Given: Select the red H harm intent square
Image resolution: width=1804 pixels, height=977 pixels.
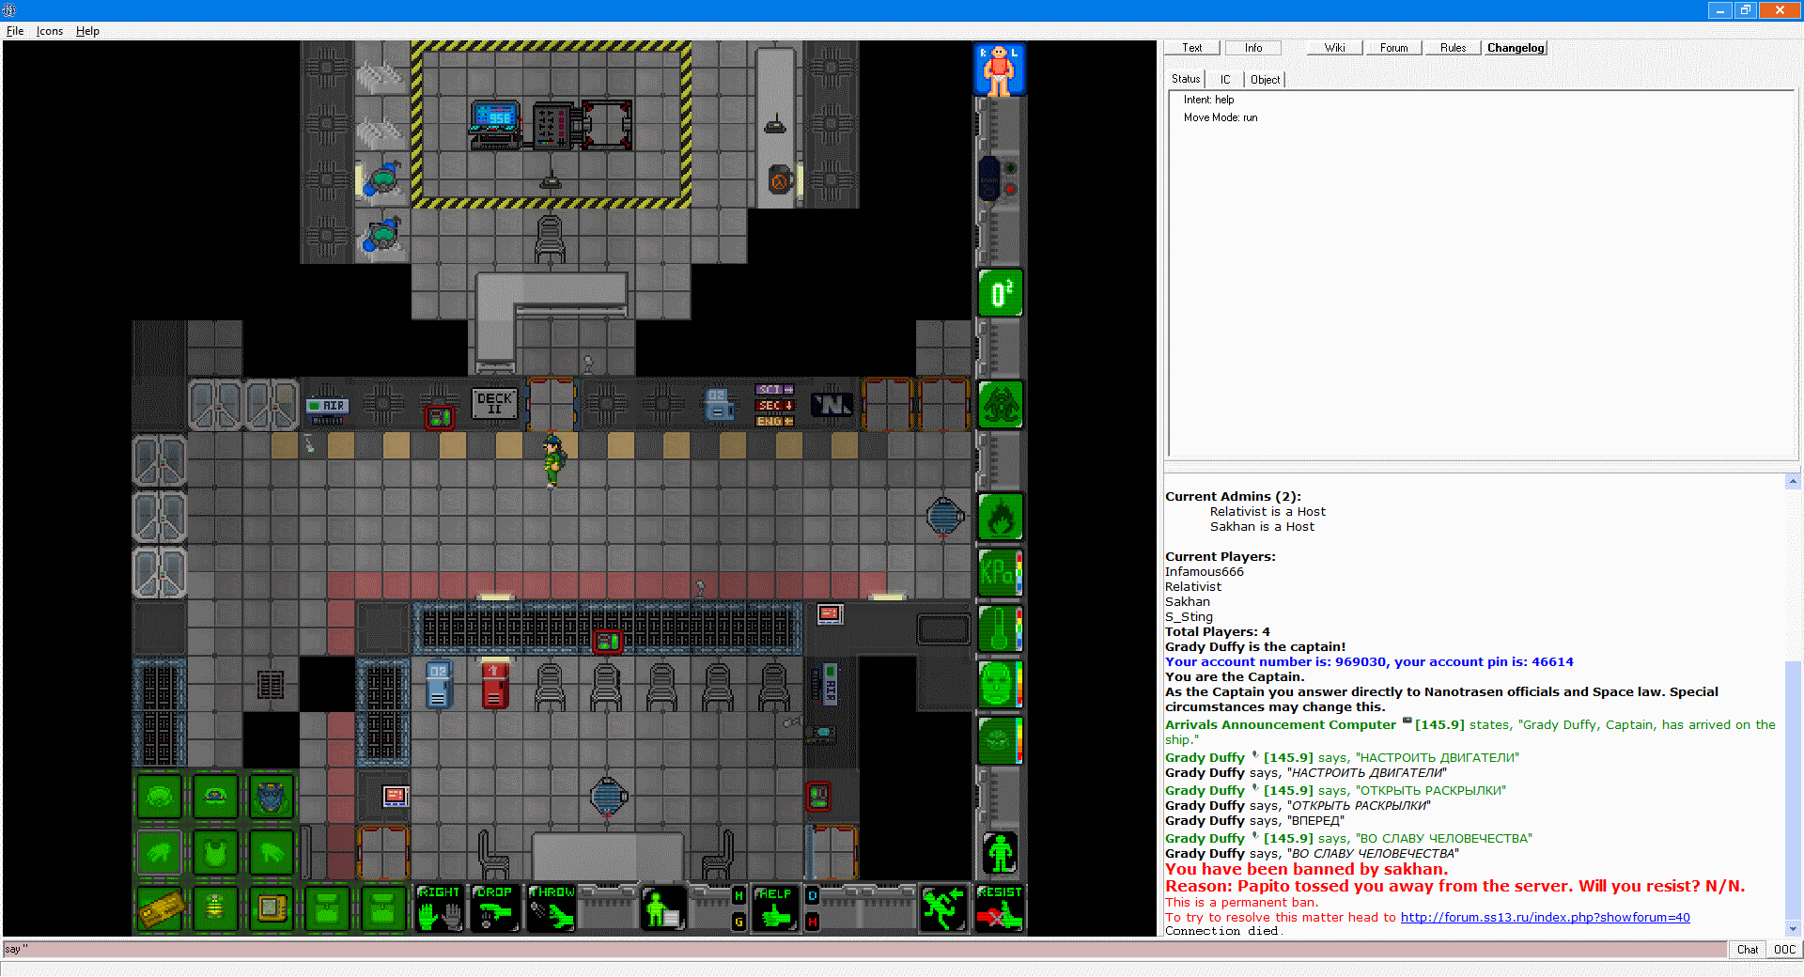Looking at the screenshot, I should (x=812, y=922).
